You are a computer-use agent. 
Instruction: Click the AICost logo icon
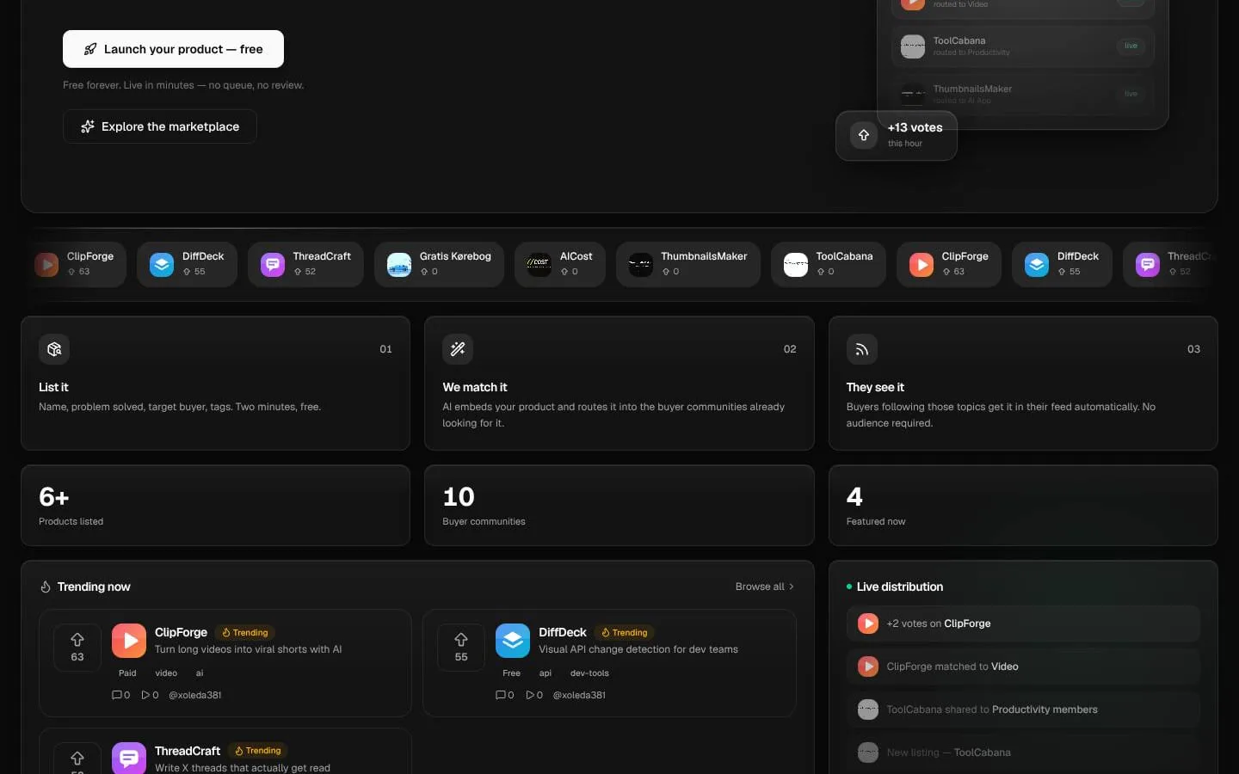pos(539,264)
